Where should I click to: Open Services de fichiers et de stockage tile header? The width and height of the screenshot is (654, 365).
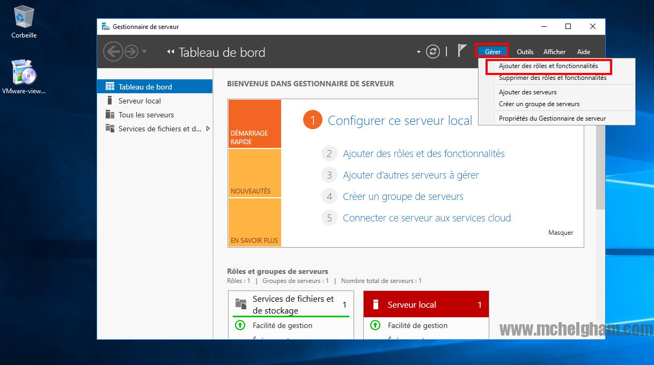[291, 304]
